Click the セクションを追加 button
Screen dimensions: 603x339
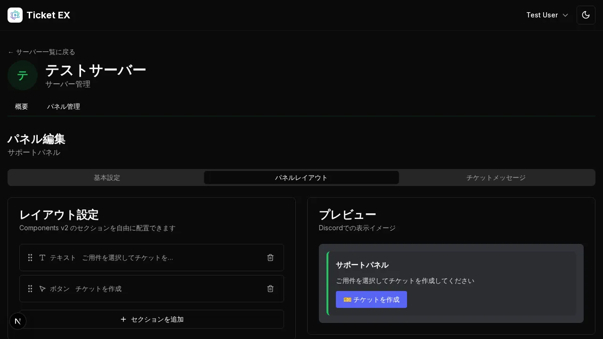click(x=152, y=319)
